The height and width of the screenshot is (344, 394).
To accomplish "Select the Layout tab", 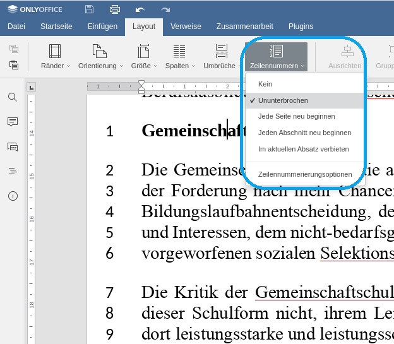I will point(144,27).
